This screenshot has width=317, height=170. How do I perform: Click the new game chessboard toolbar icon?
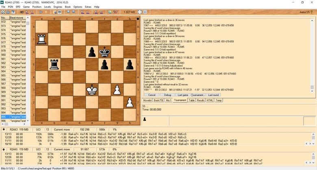(3, 12)
